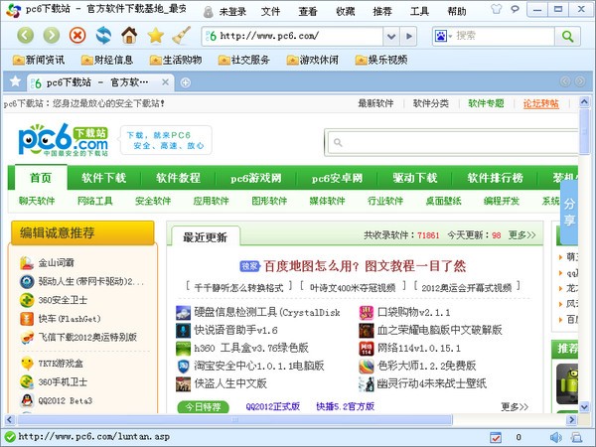The width and height of the screenshot is (596, 447).
Task: Open the address bar history dropdown arrow
Action: 391,37
